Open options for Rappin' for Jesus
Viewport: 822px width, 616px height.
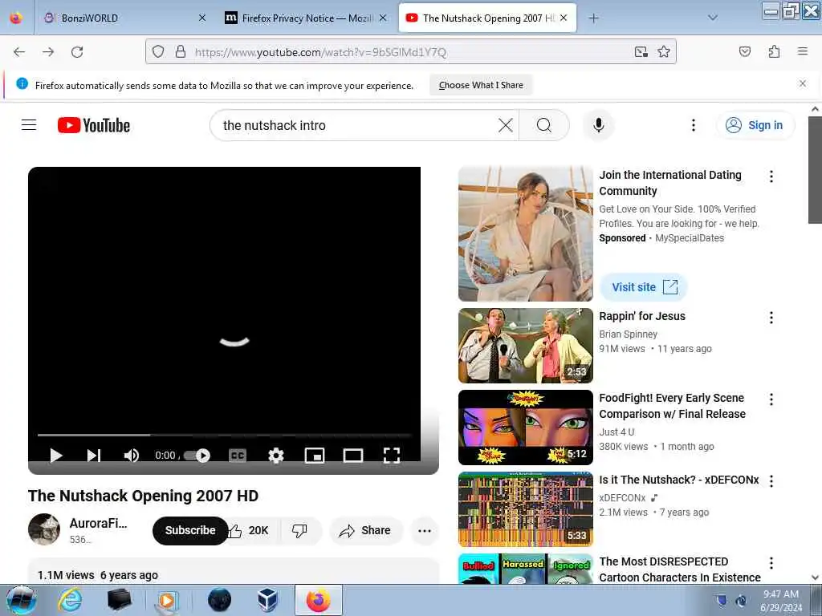771,318
